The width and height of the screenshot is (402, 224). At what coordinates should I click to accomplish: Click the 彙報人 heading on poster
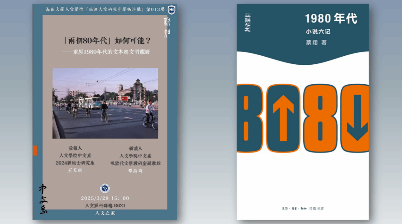click(75, 148)
